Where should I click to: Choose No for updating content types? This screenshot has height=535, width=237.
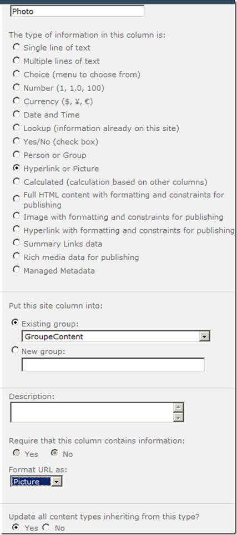point(46,528)
